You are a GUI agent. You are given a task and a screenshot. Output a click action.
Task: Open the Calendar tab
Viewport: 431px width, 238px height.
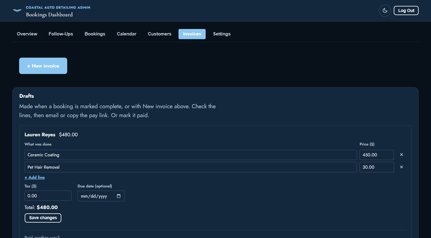click(x=126, y=34)
